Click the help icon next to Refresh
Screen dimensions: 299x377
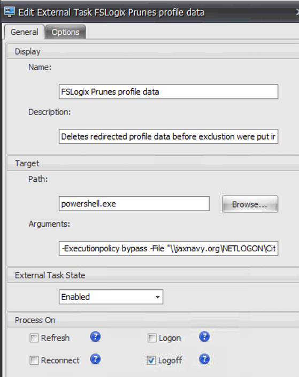pos(95,337)
